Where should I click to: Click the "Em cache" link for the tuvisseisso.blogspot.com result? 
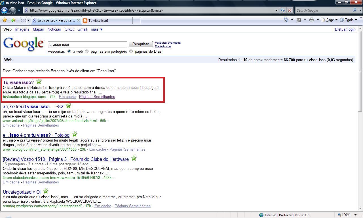[67, 97]
